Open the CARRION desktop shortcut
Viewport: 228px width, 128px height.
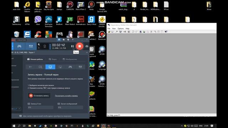70,6
